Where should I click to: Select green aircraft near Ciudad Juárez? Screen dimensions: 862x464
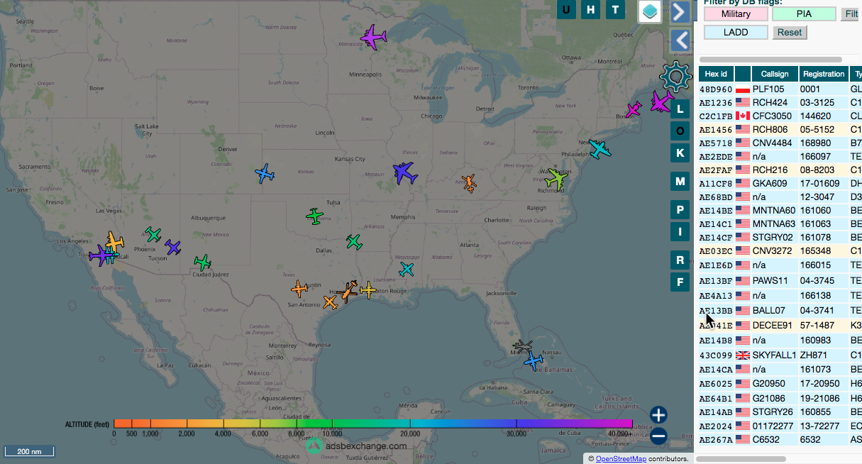click(x=203, y=263)
